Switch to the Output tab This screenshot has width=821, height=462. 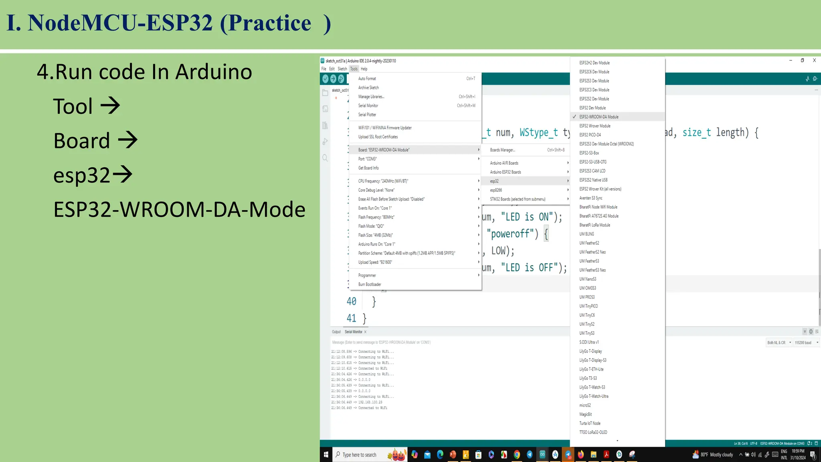(x=336, y=332)
